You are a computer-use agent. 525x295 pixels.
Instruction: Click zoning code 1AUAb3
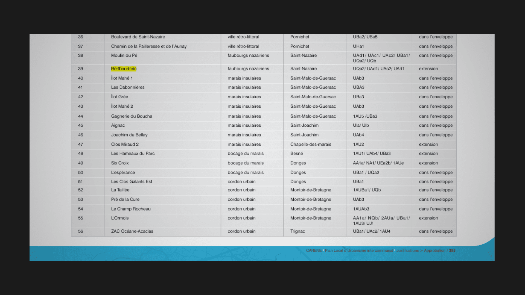pyautogui.click(x=361, y=209)
